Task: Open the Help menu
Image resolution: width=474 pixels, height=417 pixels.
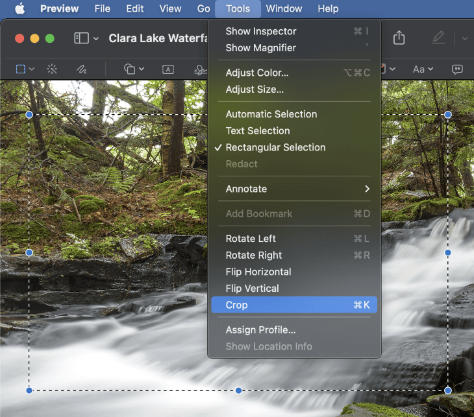Action: point(328,8)
